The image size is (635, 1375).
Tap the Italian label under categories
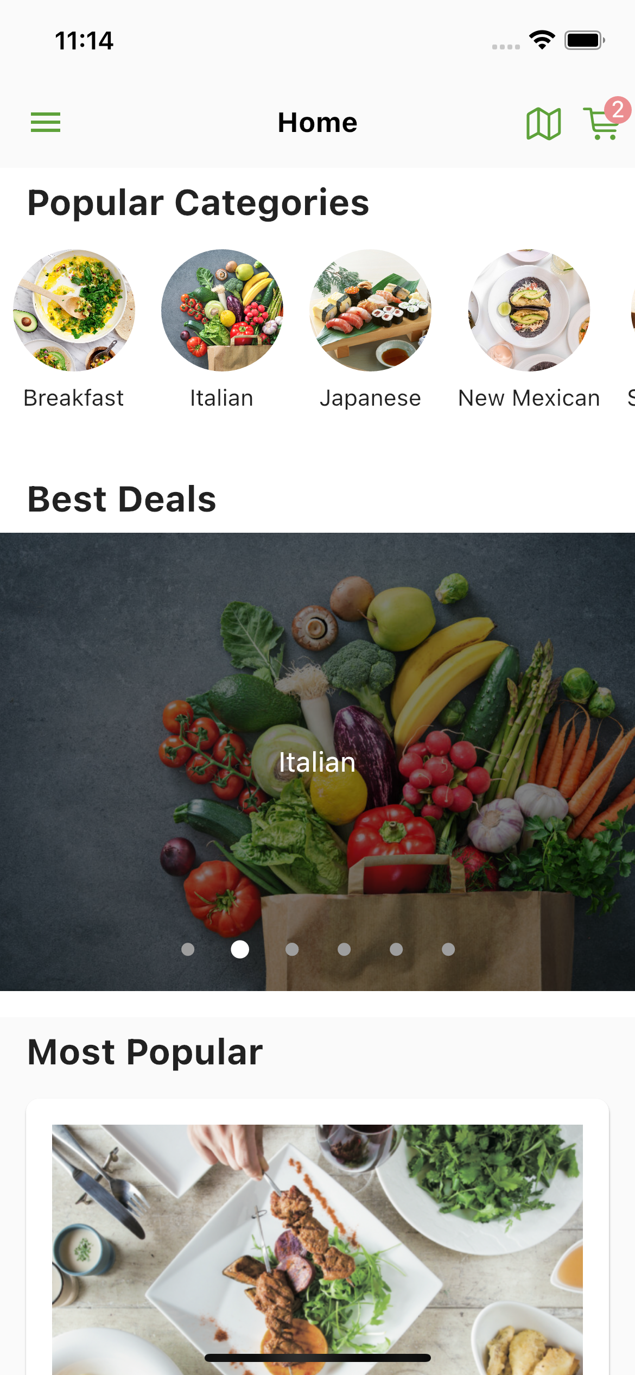221,398
